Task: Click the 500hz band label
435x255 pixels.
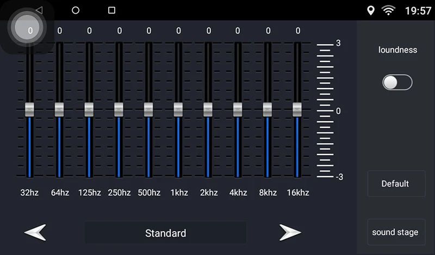Action: pyautogui.click(x=149, y=192)
